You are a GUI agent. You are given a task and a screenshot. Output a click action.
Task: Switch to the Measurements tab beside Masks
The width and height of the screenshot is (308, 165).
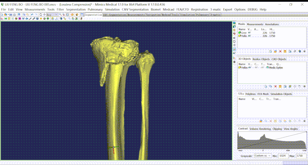pos(255,24)
